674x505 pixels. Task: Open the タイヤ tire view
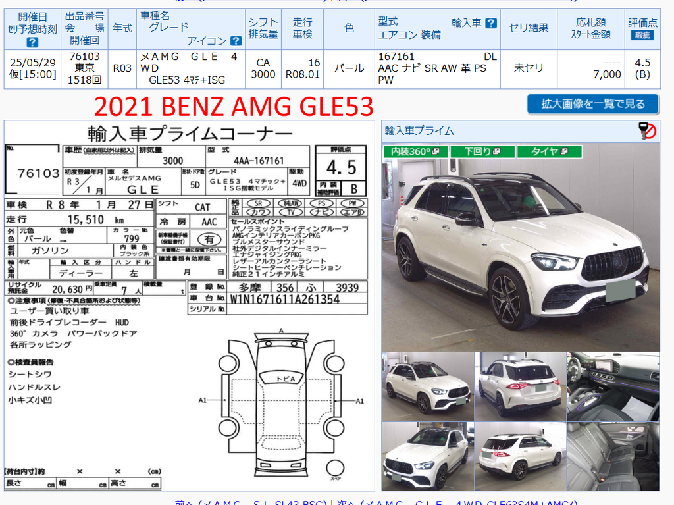[550, 151]
